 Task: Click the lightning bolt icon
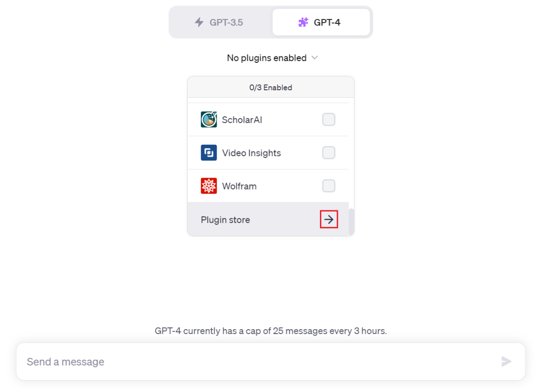coord(199,22)
